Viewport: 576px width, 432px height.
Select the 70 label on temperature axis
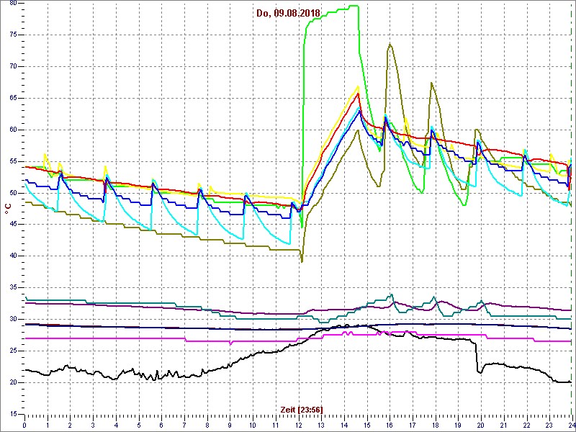coord(13,66)
